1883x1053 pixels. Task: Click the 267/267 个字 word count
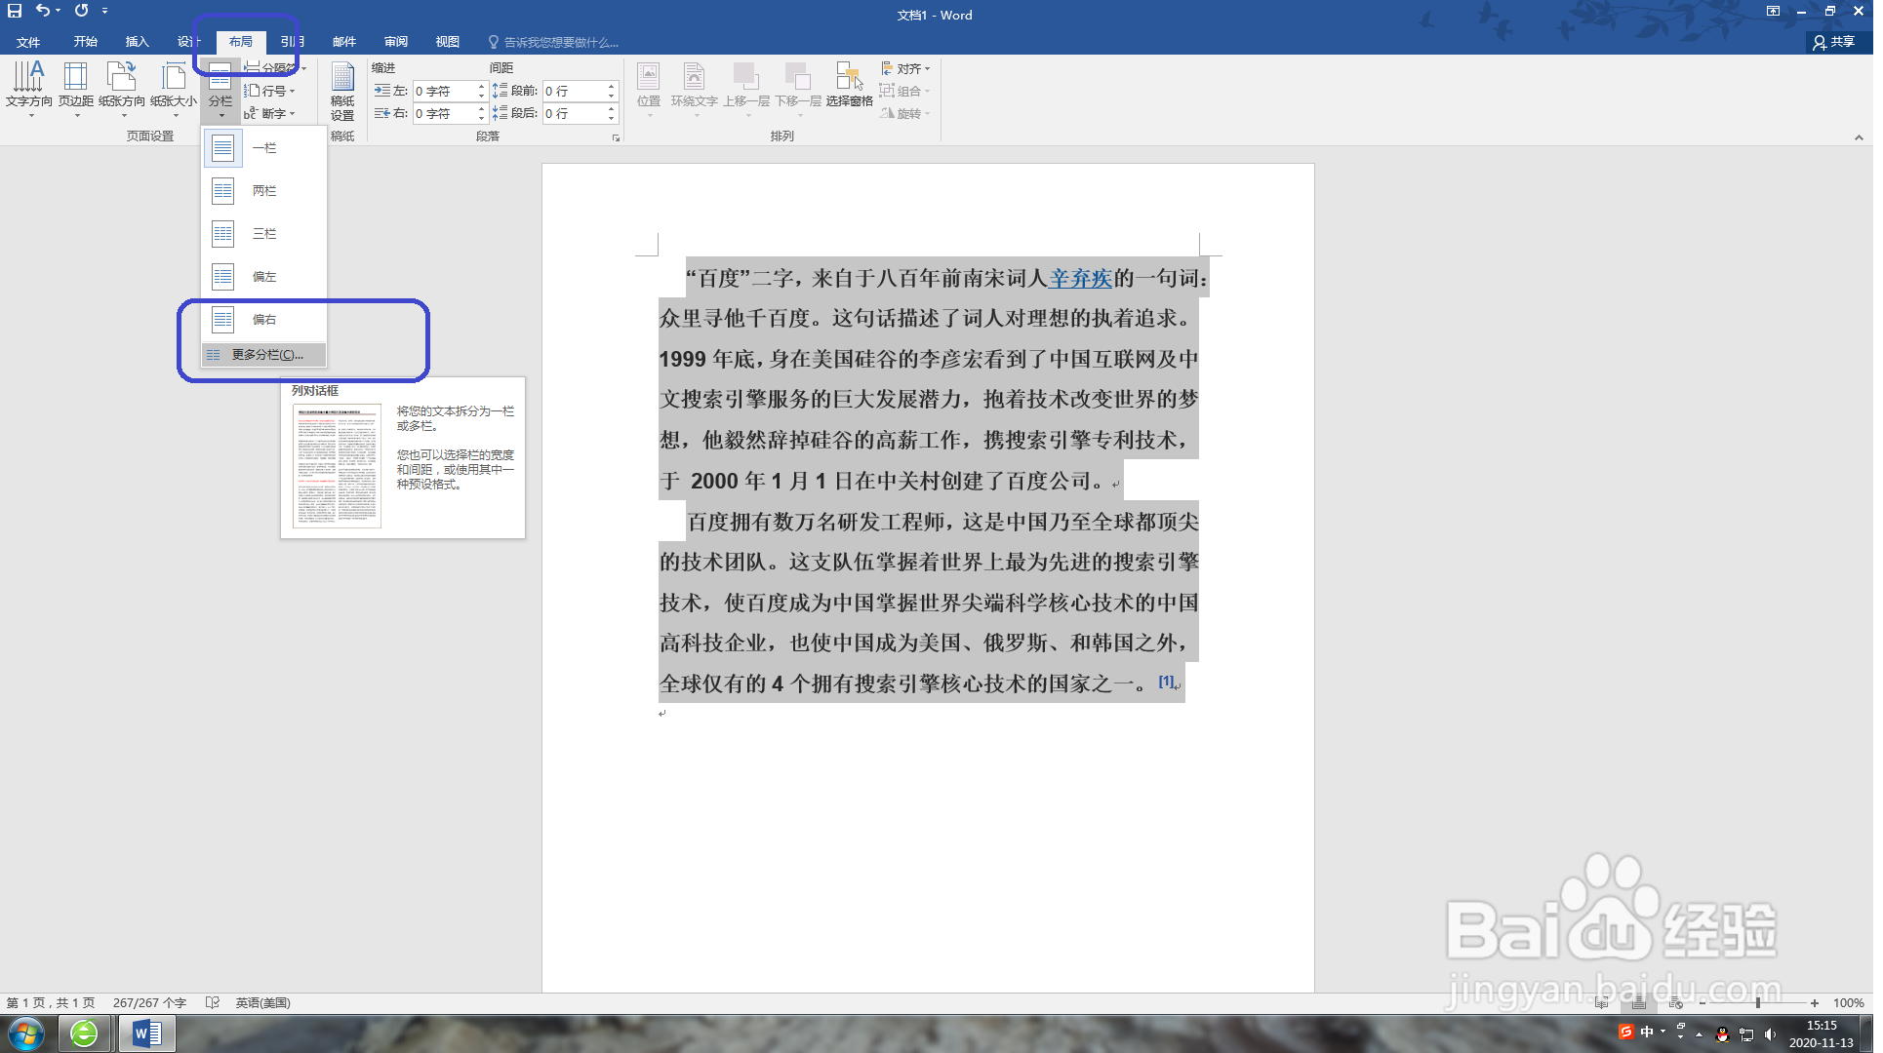coord(149,1003)
